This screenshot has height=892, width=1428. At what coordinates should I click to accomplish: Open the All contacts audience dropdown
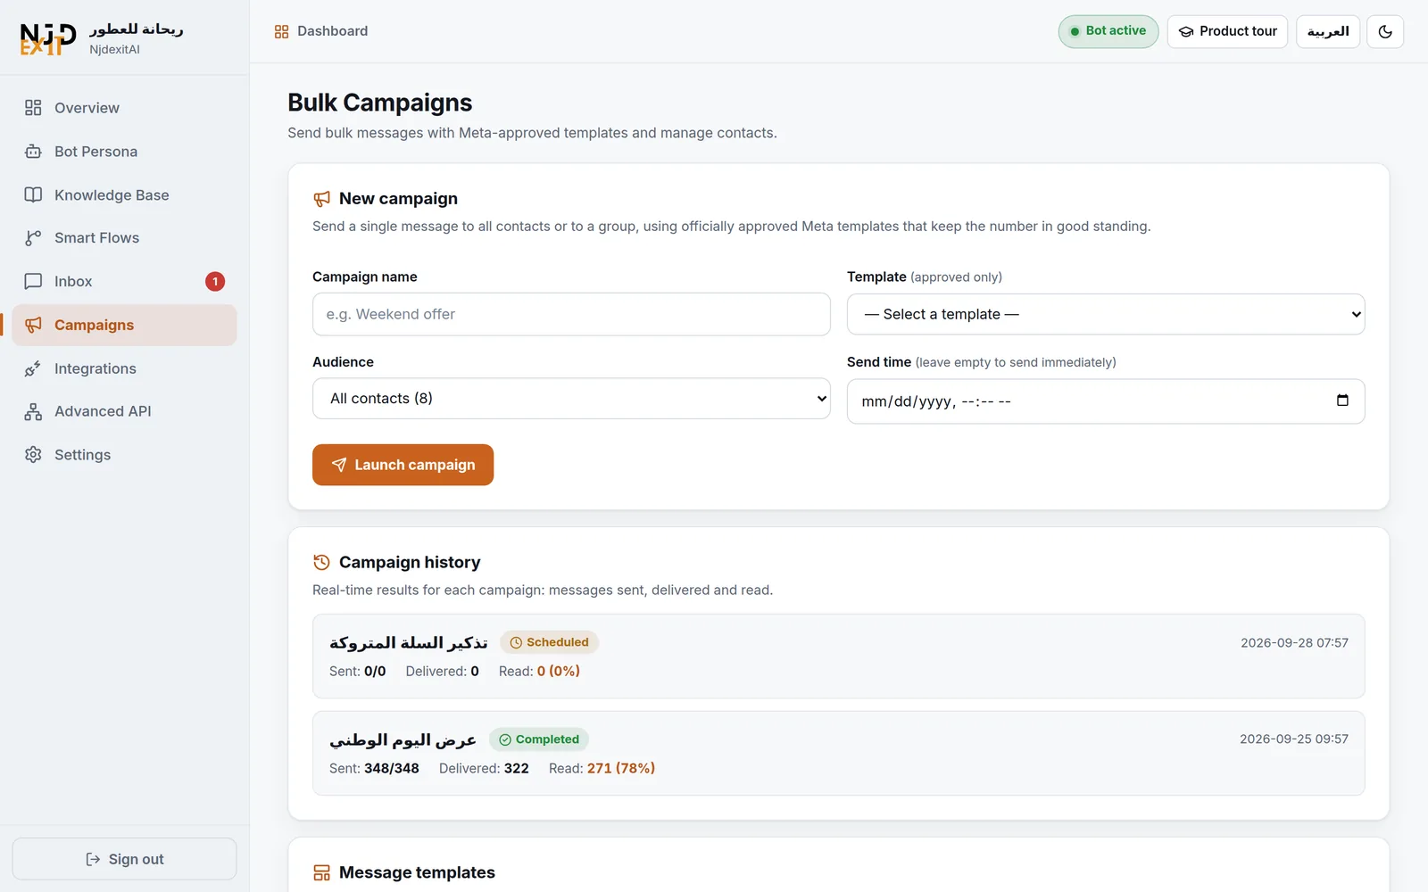click(571, 398)
